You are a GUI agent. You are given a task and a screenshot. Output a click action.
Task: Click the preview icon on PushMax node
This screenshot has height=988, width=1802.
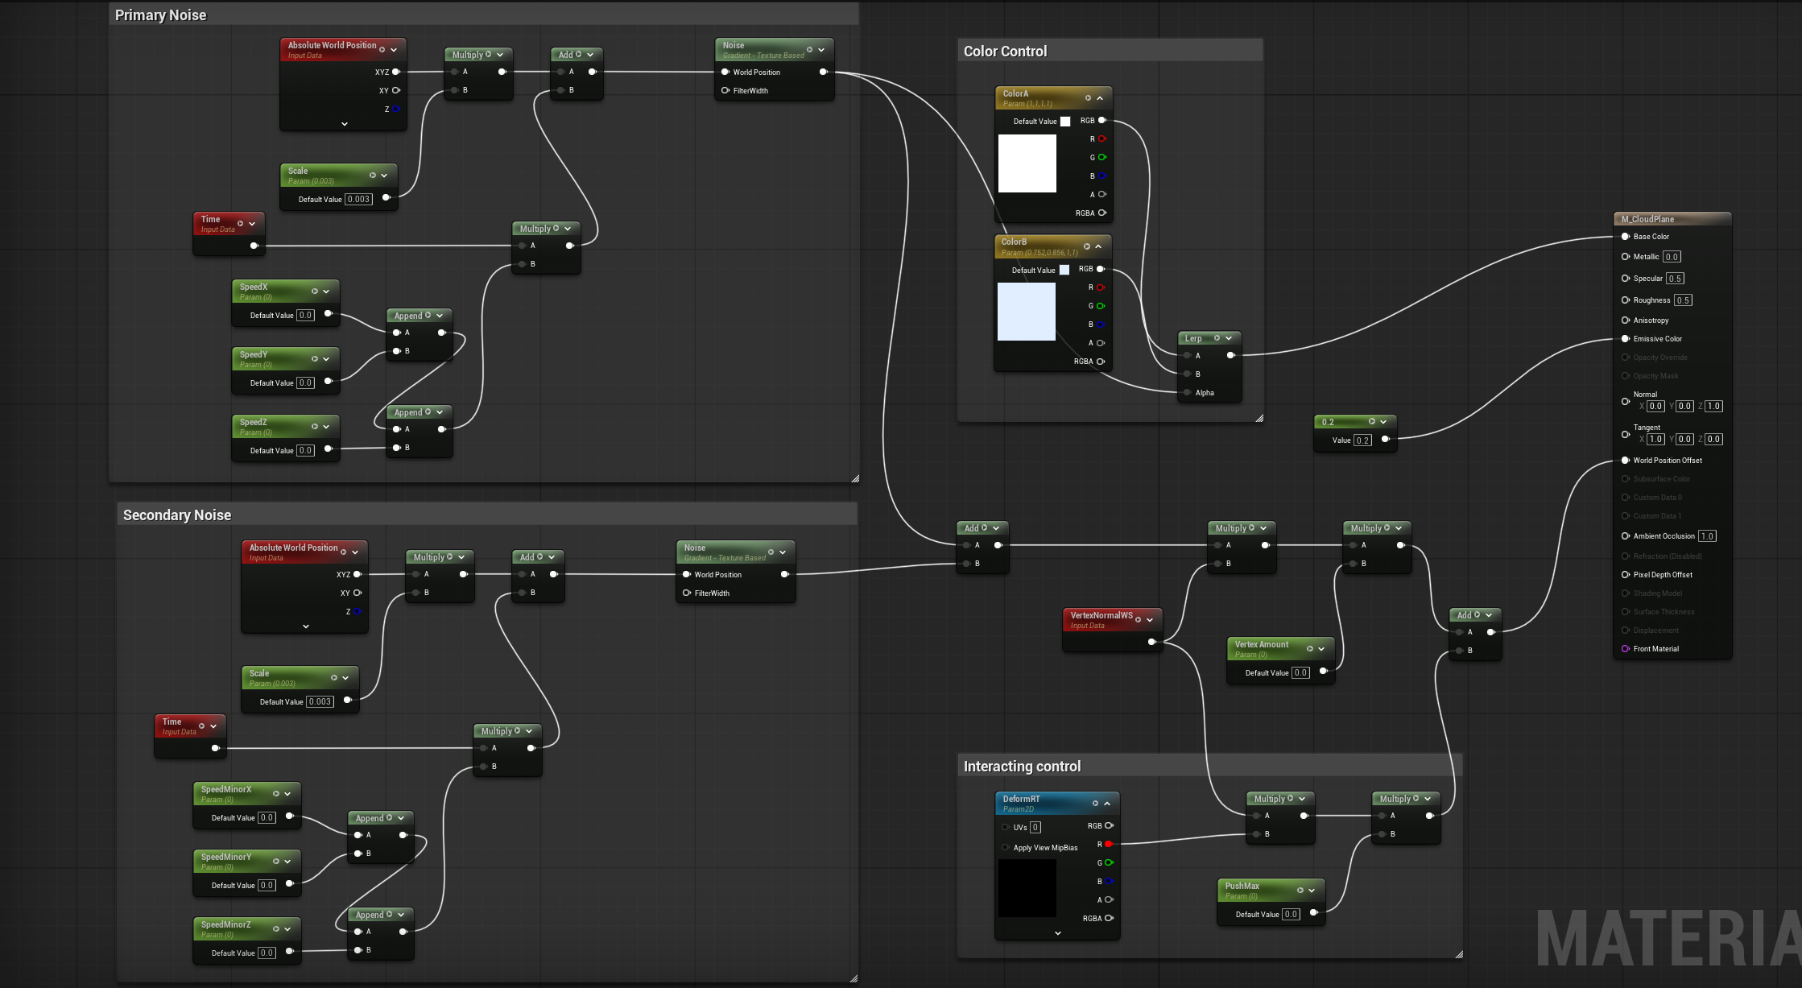coord(1300,890)
